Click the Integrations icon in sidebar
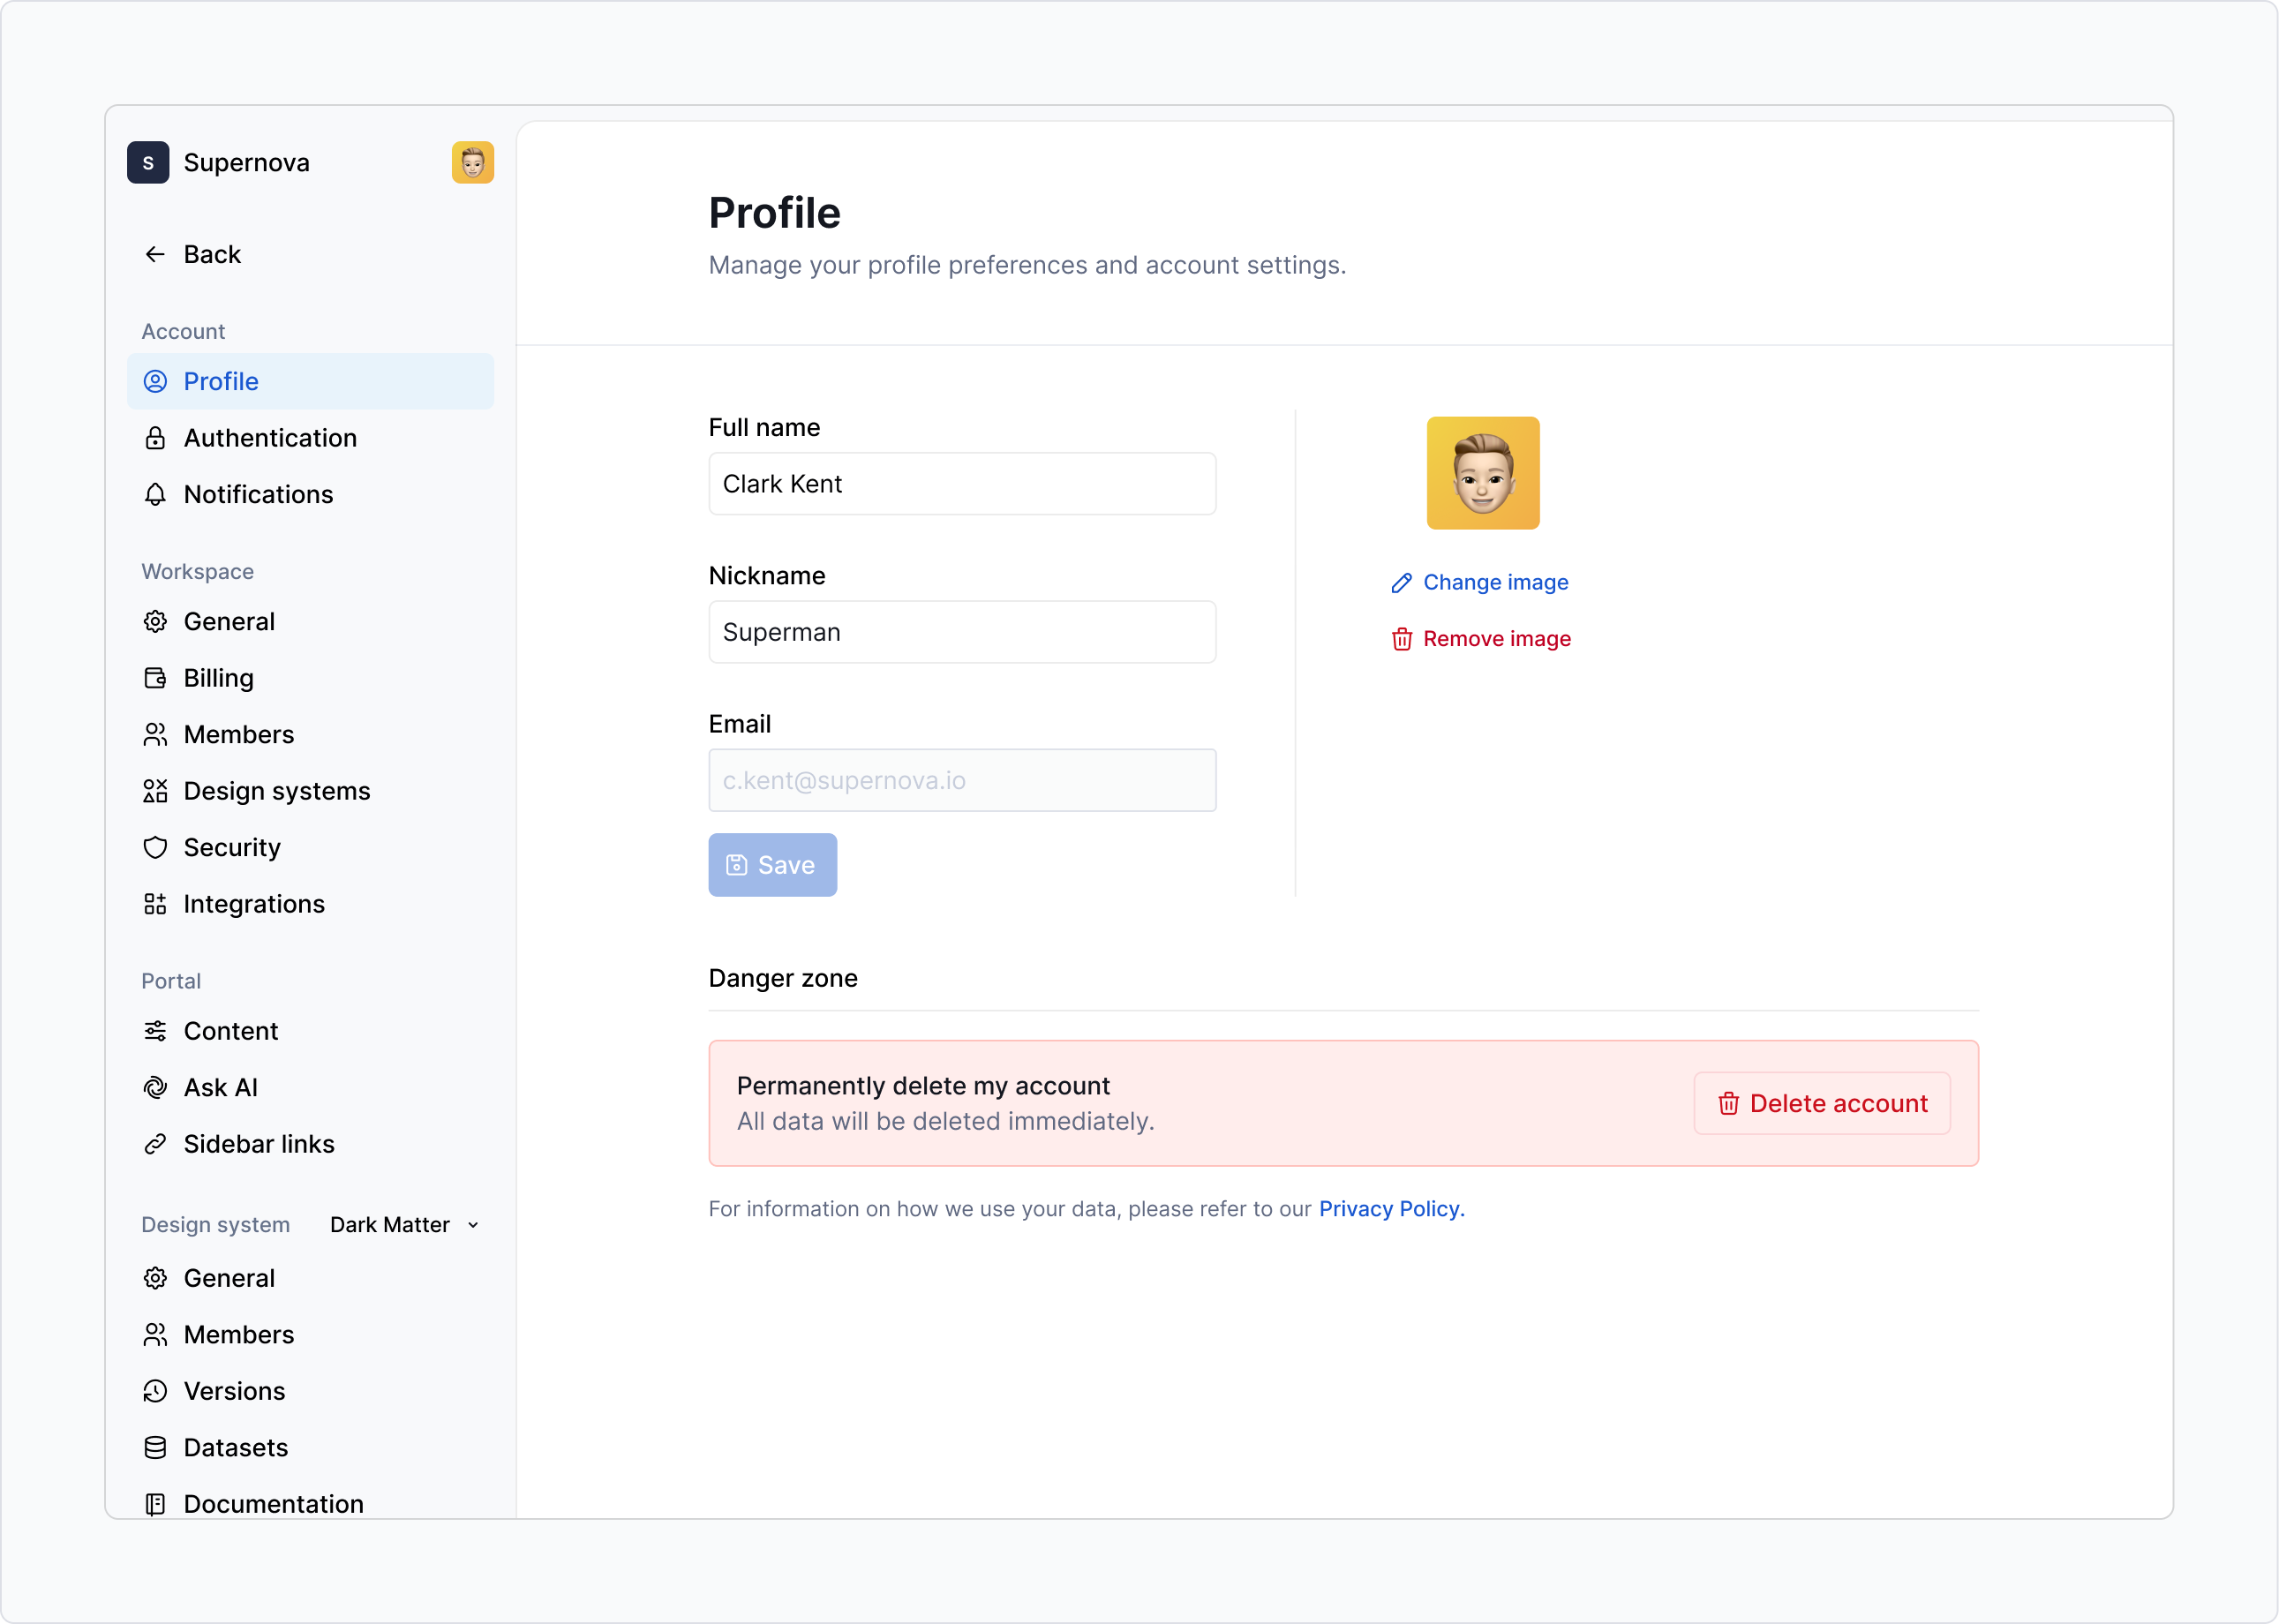 coord(156,904)
